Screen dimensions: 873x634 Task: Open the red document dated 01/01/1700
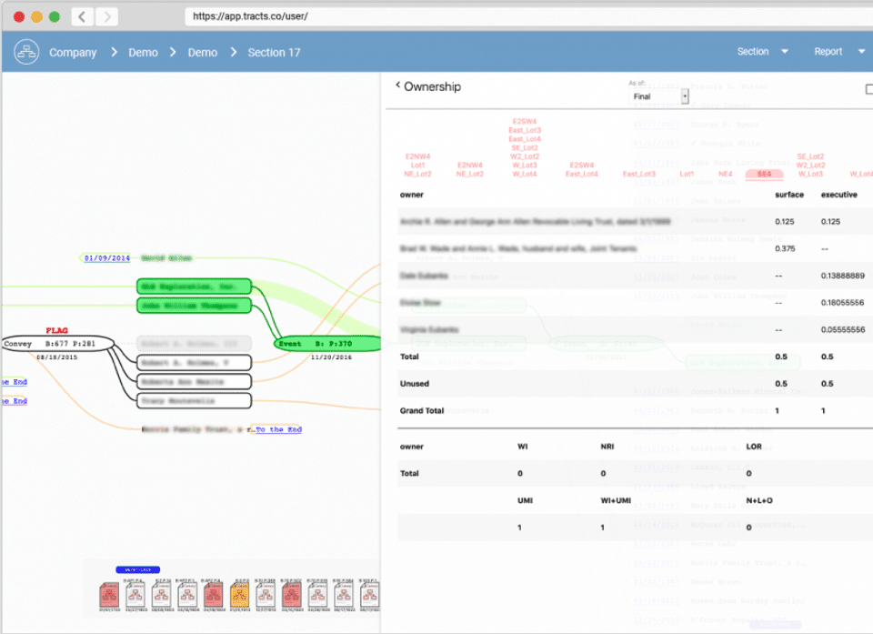tap(110, 595)
